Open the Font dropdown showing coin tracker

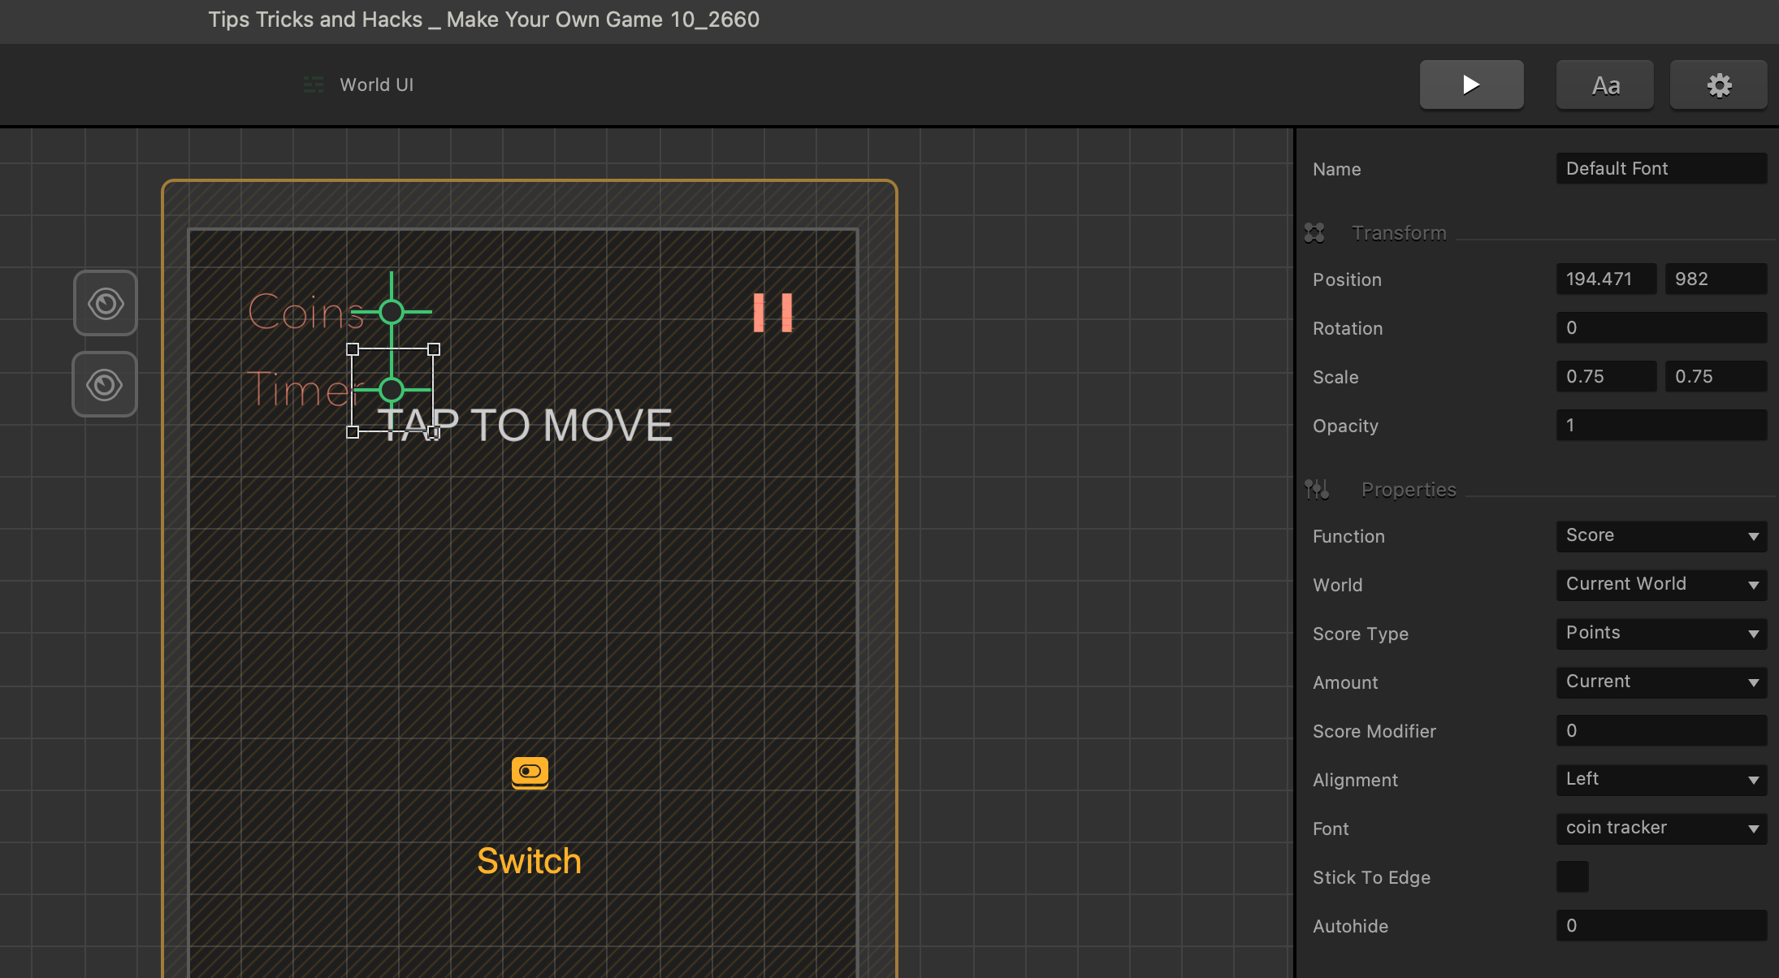[x=1660, y=829]
